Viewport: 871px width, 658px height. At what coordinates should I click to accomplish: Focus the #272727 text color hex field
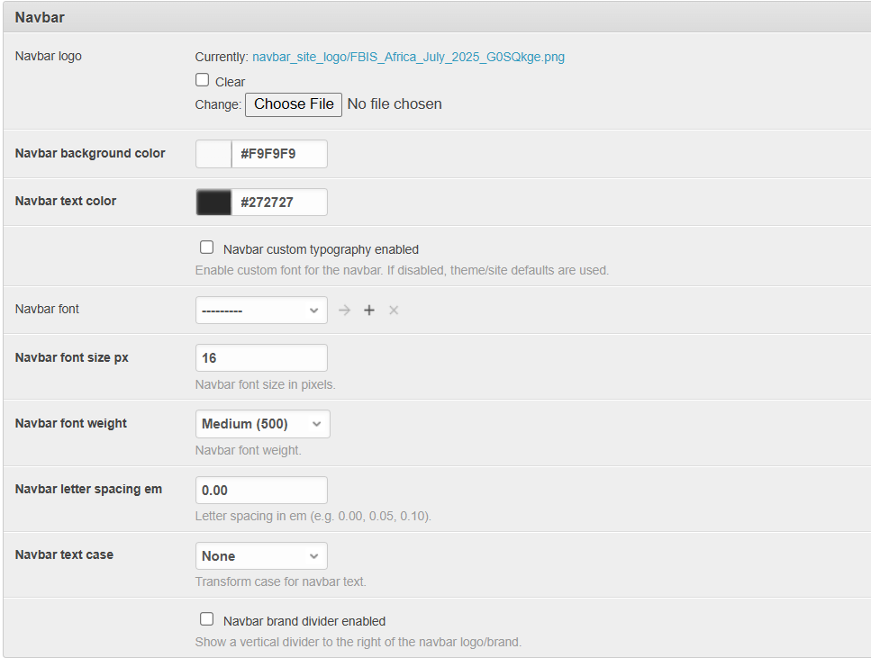click(x=278, y=203)
